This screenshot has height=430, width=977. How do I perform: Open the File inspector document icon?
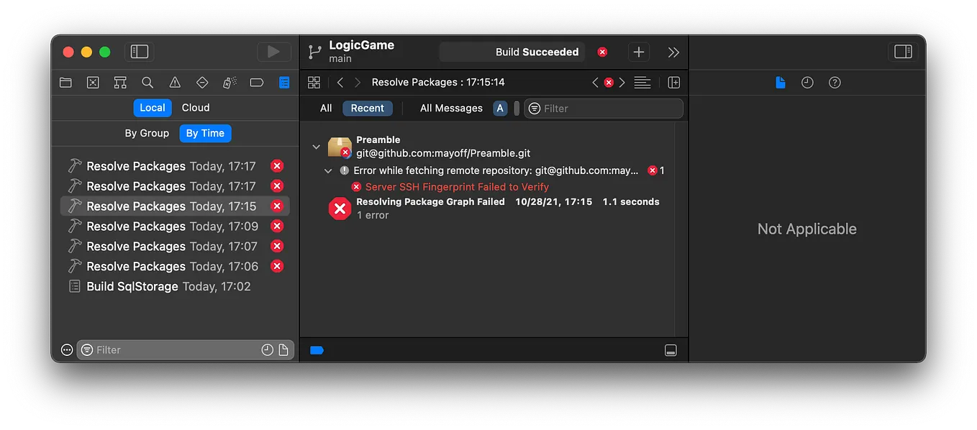pyautogui.click(x=780, y=82)
